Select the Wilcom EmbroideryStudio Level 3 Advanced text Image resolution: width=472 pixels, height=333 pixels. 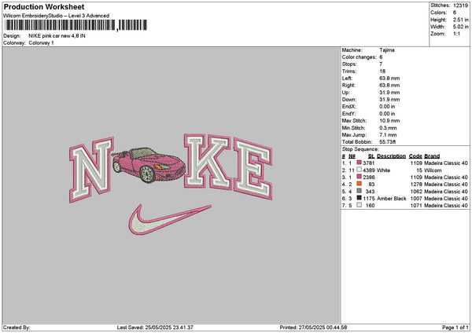pos(57,16)
